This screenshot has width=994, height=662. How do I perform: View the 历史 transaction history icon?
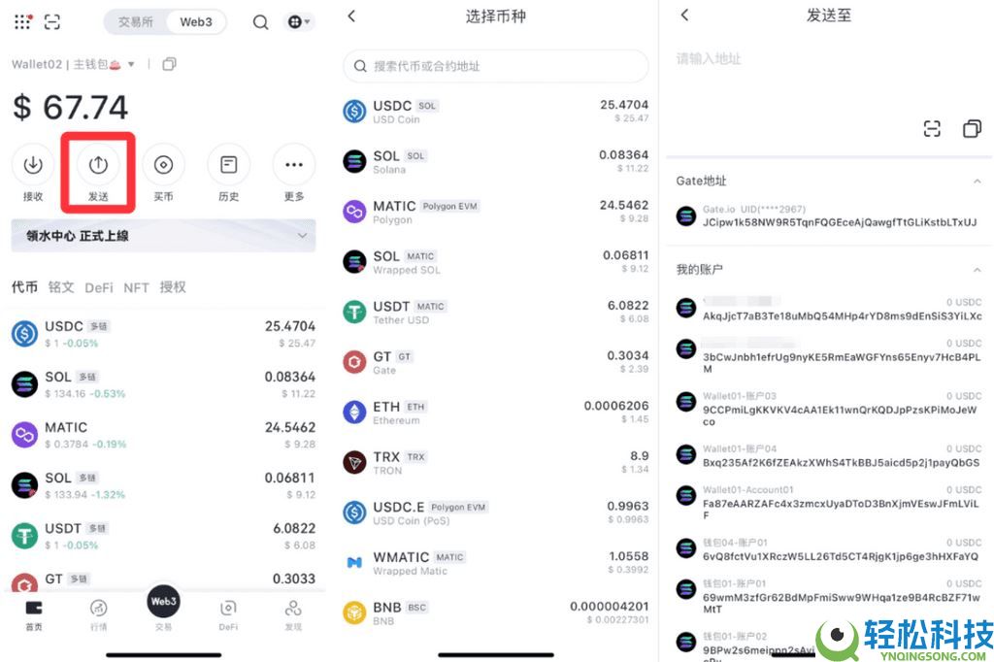point(228,164)
